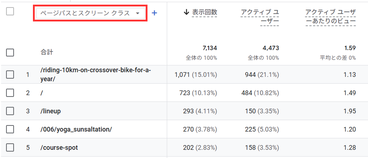Click the 1,071 views value in row 1
This screenshot has height=158, width=368.
(183, 75)
